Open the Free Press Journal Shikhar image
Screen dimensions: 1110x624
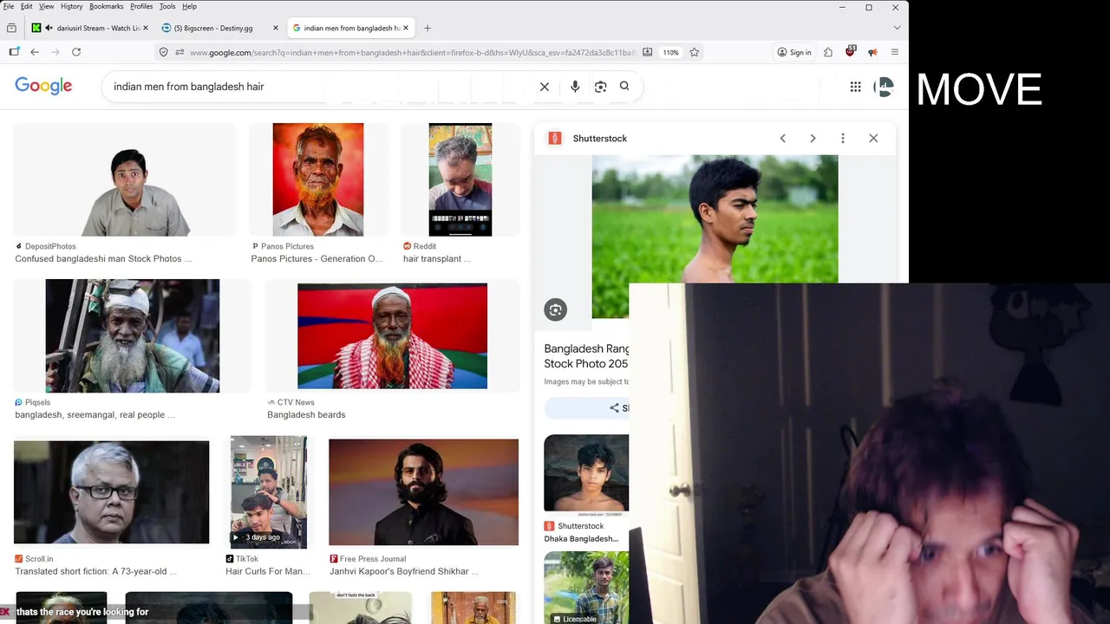tap(424, 492)
